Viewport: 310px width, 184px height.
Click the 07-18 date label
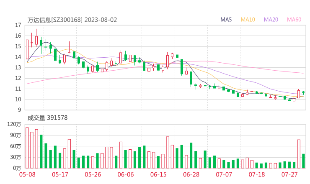tap(257, 174)
